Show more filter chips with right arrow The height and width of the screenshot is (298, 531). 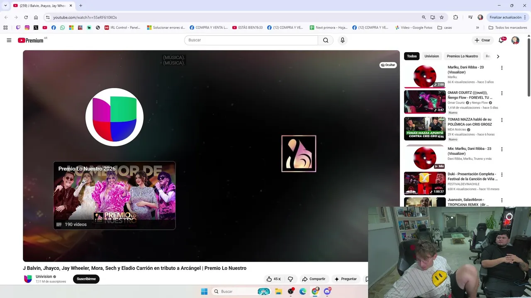tap(498, 56)
